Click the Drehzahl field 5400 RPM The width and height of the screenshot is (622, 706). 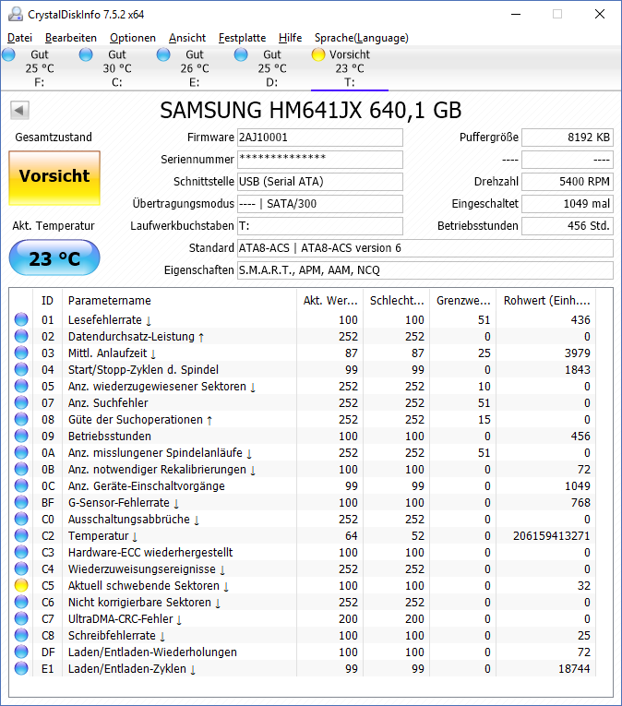pyautogui.click(x=568, y=182)
